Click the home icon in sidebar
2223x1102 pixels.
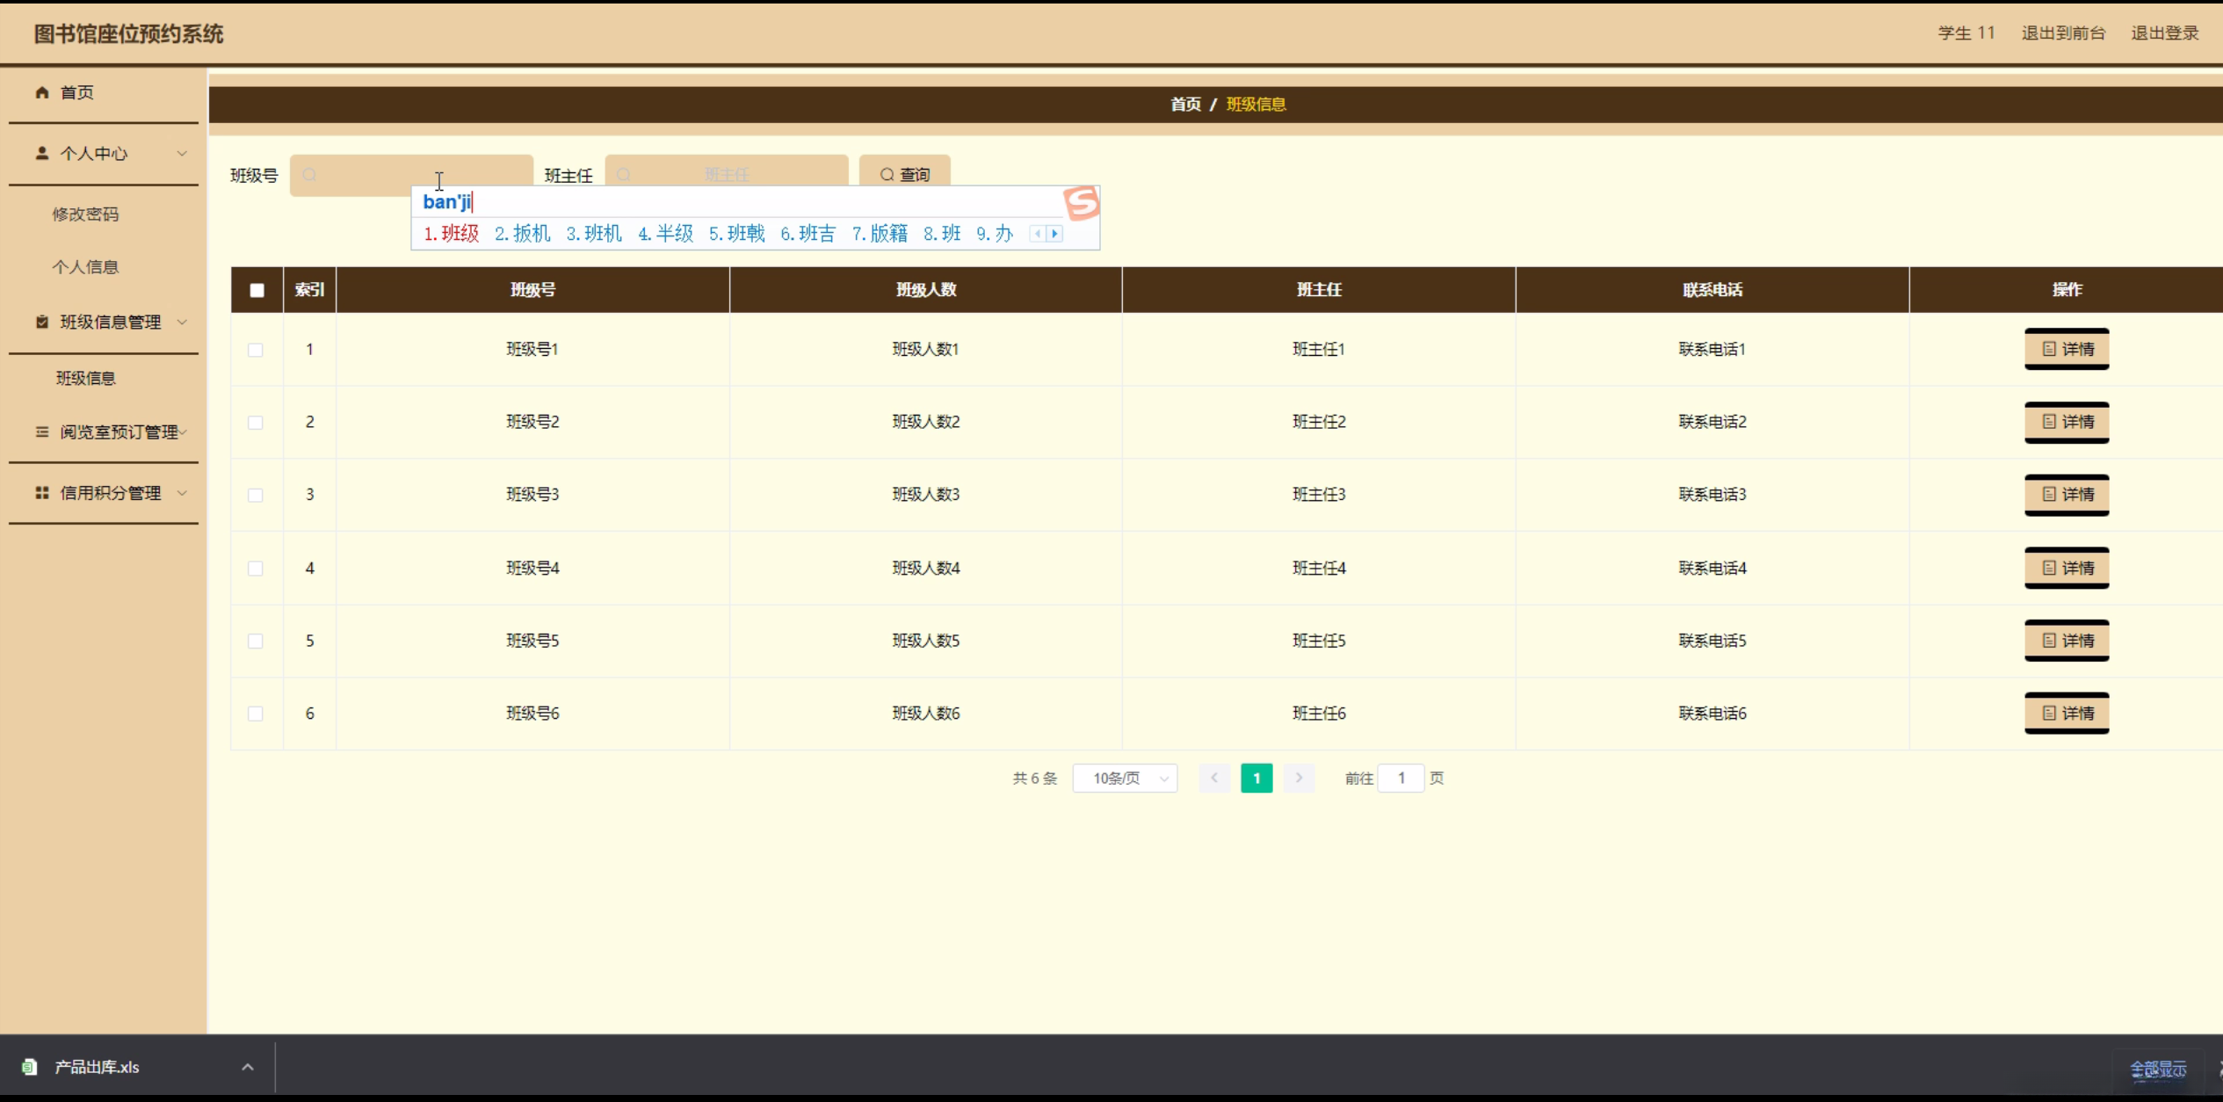(x=41, y=92)
